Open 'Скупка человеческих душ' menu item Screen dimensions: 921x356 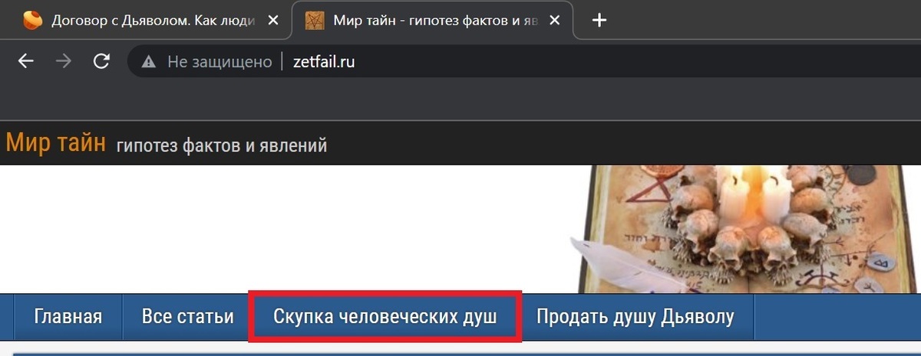point(385,316)
